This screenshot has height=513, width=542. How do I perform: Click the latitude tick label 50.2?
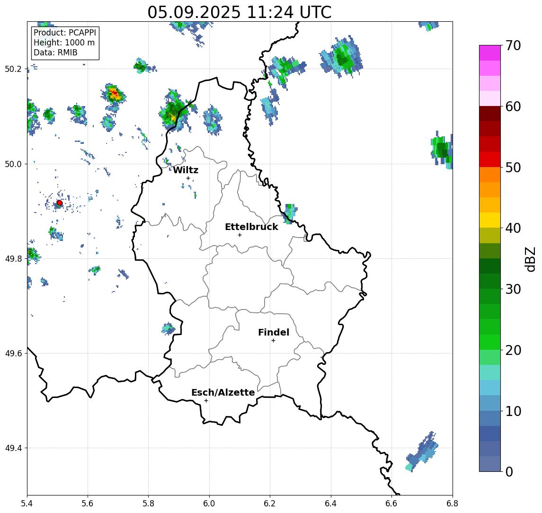click(13, 69)
